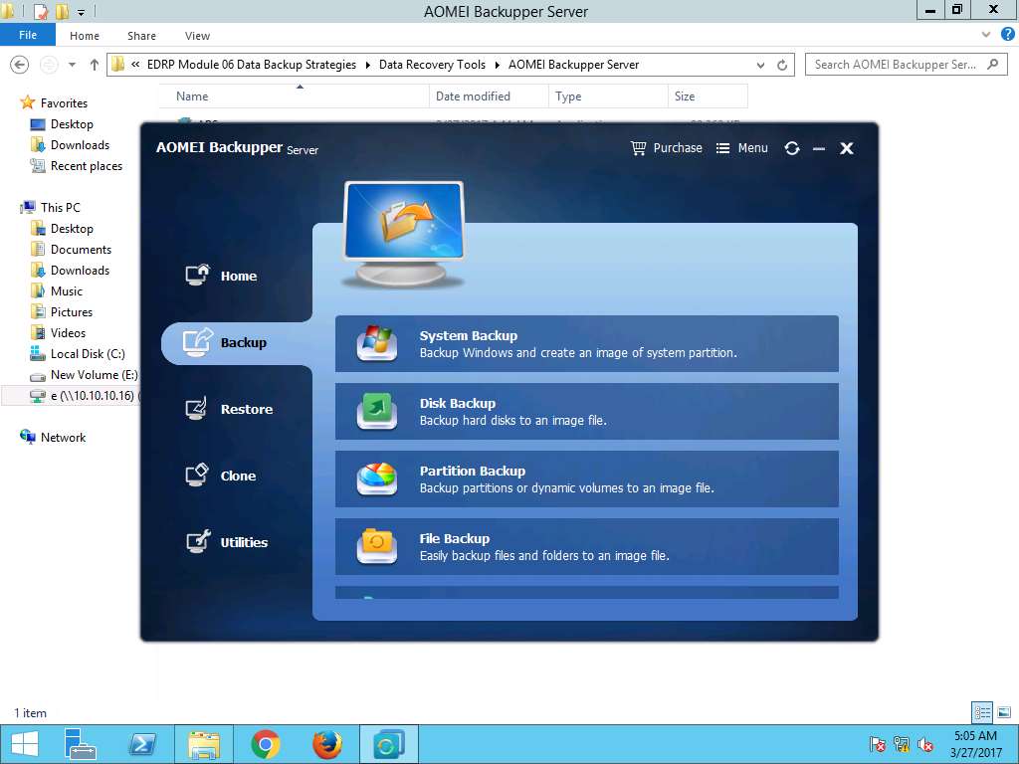The width and height of the screenshot is (1019, 764).
Task: Select Favorites in navigation pane
Action: tap(64, 102)
